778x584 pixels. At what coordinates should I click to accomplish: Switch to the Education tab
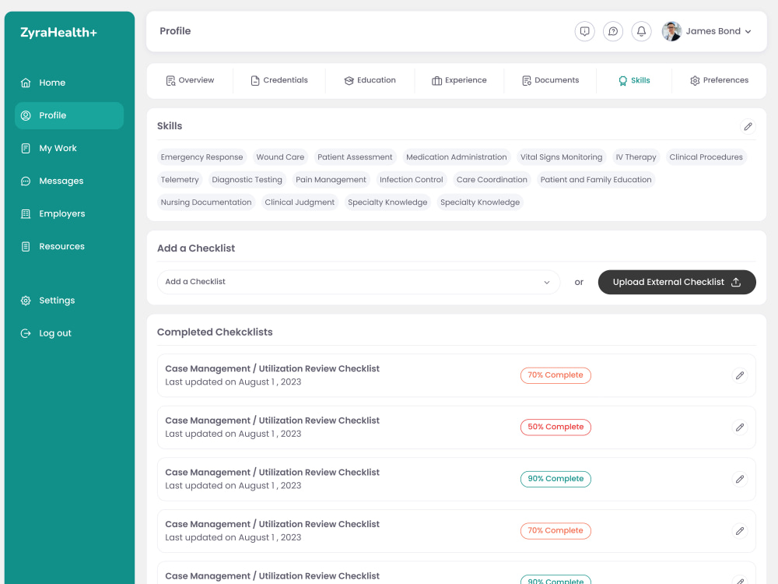[x=370, y=80]
